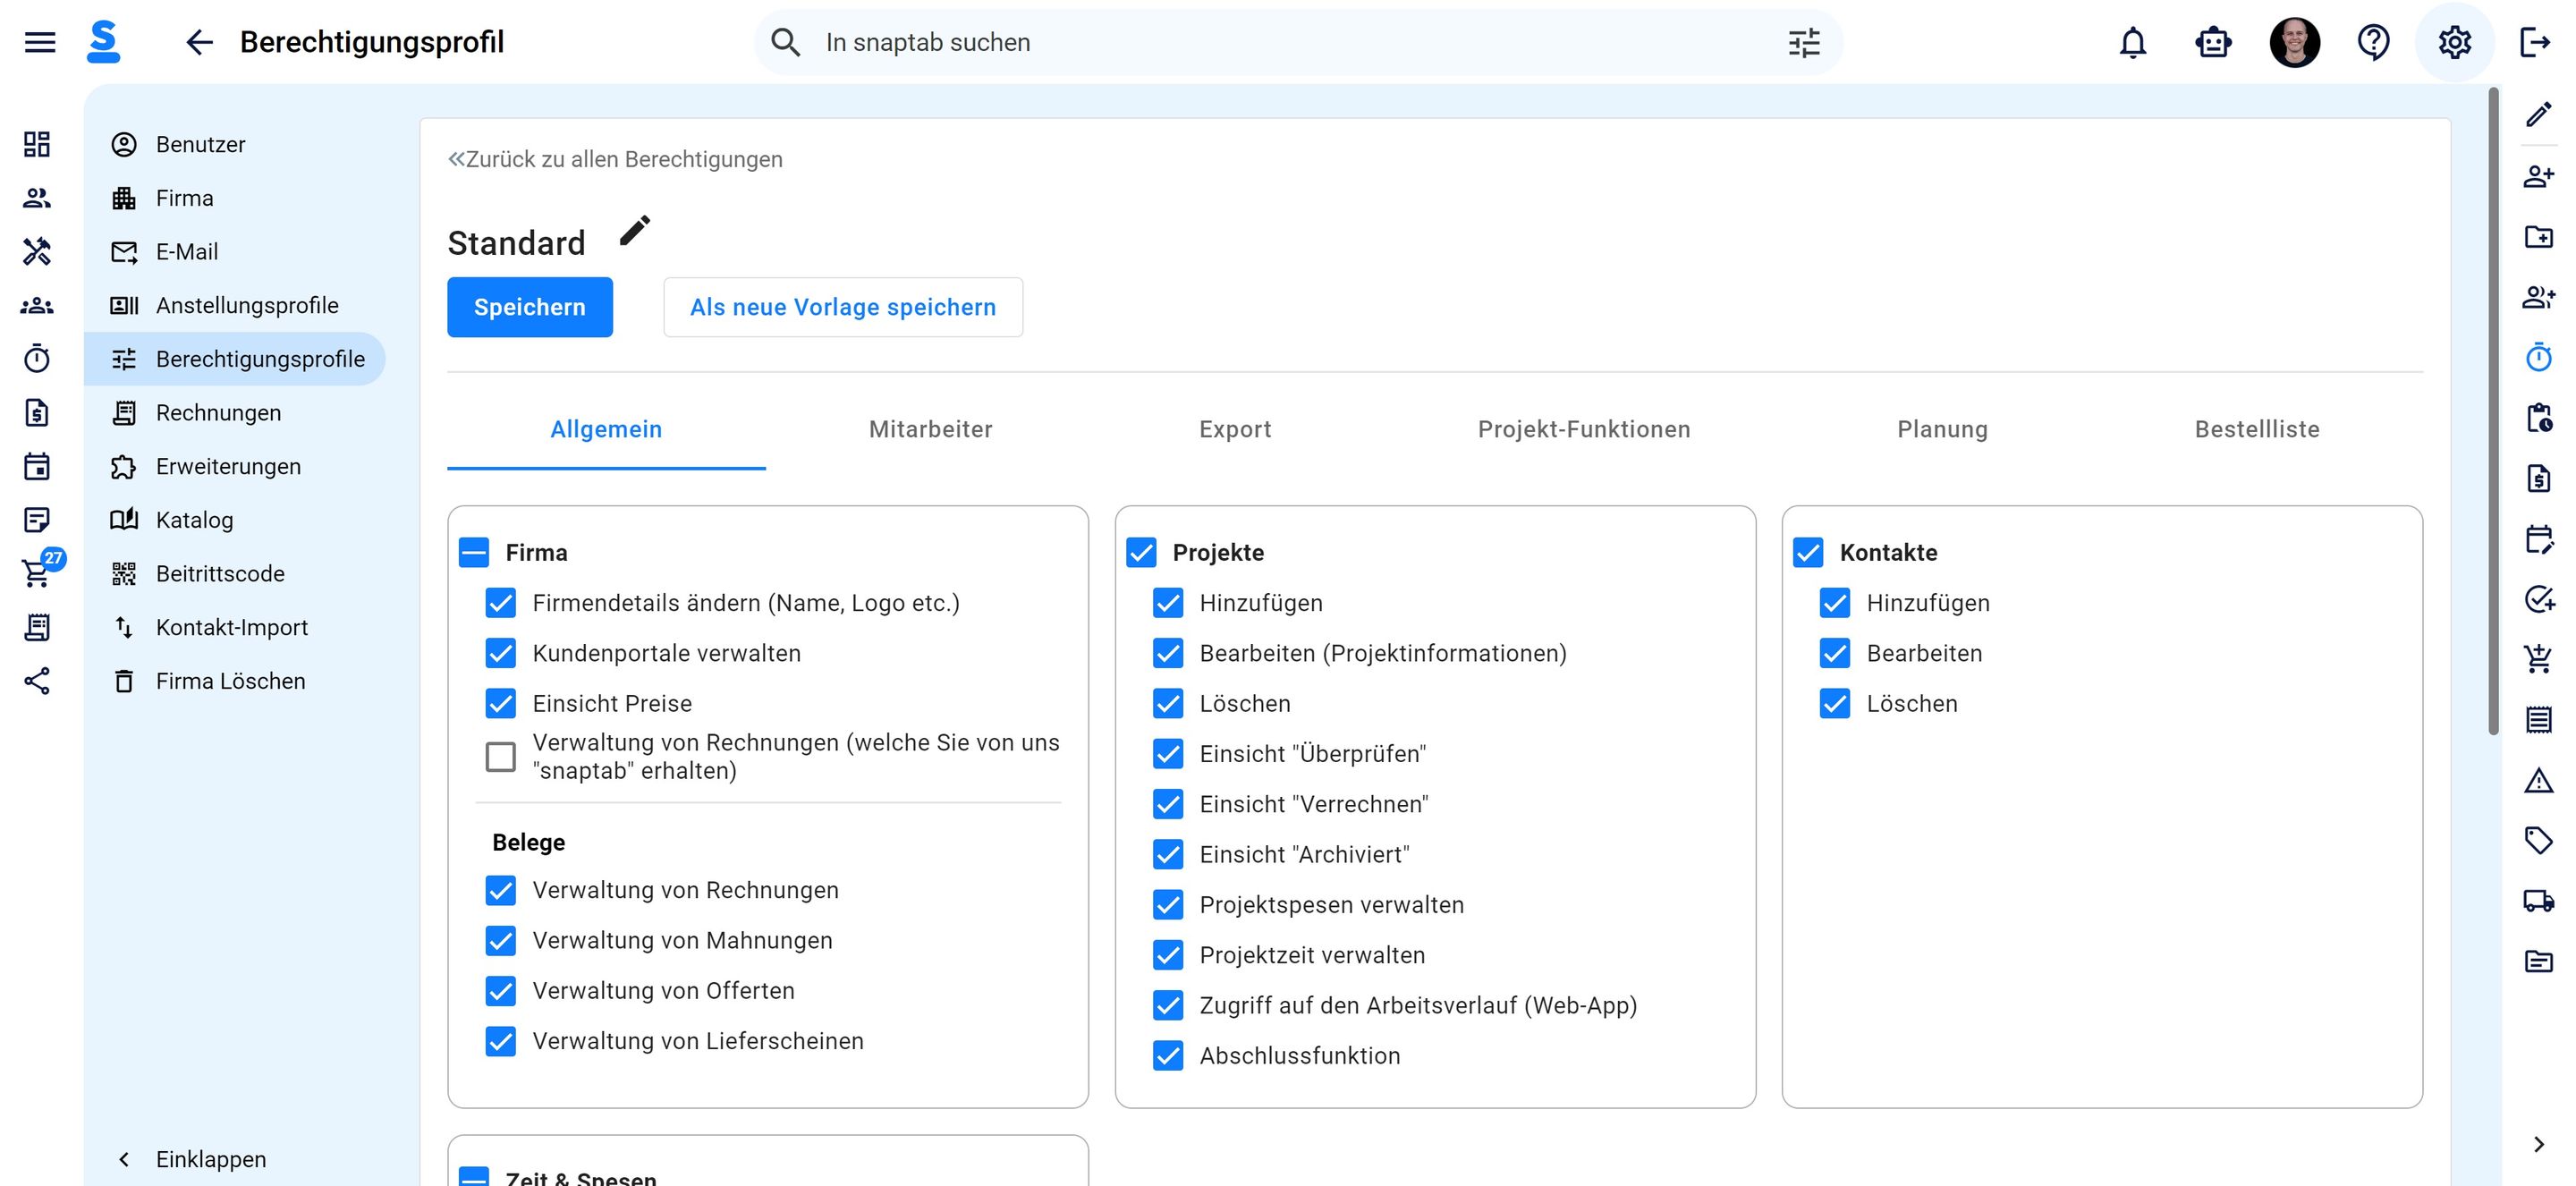Click the tag icon in right rail
Screen dimensions: 2576x1186
2538,840
